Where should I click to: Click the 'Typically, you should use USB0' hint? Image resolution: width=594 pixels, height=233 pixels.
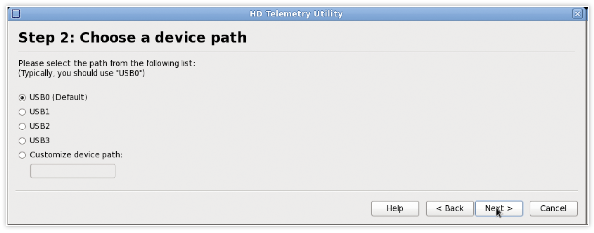pos(82,73)
